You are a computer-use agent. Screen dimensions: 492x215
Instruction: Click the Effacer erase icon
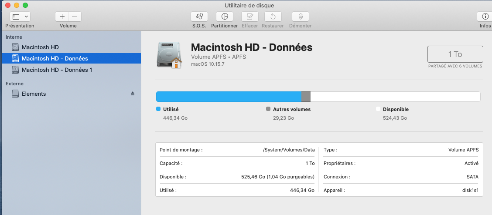pyautogui.click(x=250, y=17)
